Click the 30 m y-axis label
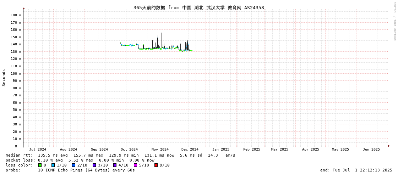The width and height of the screenshot is (398, 175). tap(17, 124)
